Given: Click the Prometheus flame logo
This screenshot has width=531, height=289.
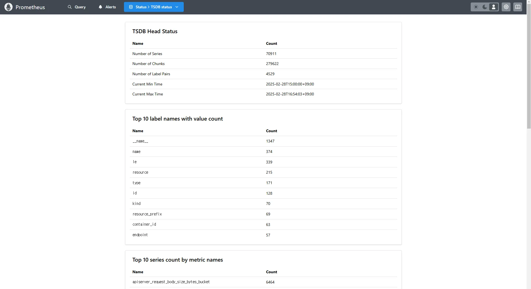Looking at the screenshot, I should 9,7.
